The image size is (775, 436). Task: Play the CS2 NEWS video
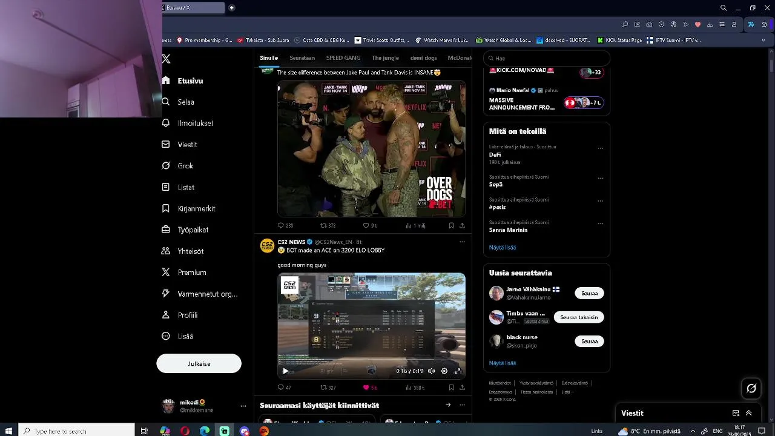click(x=285, y=371)
